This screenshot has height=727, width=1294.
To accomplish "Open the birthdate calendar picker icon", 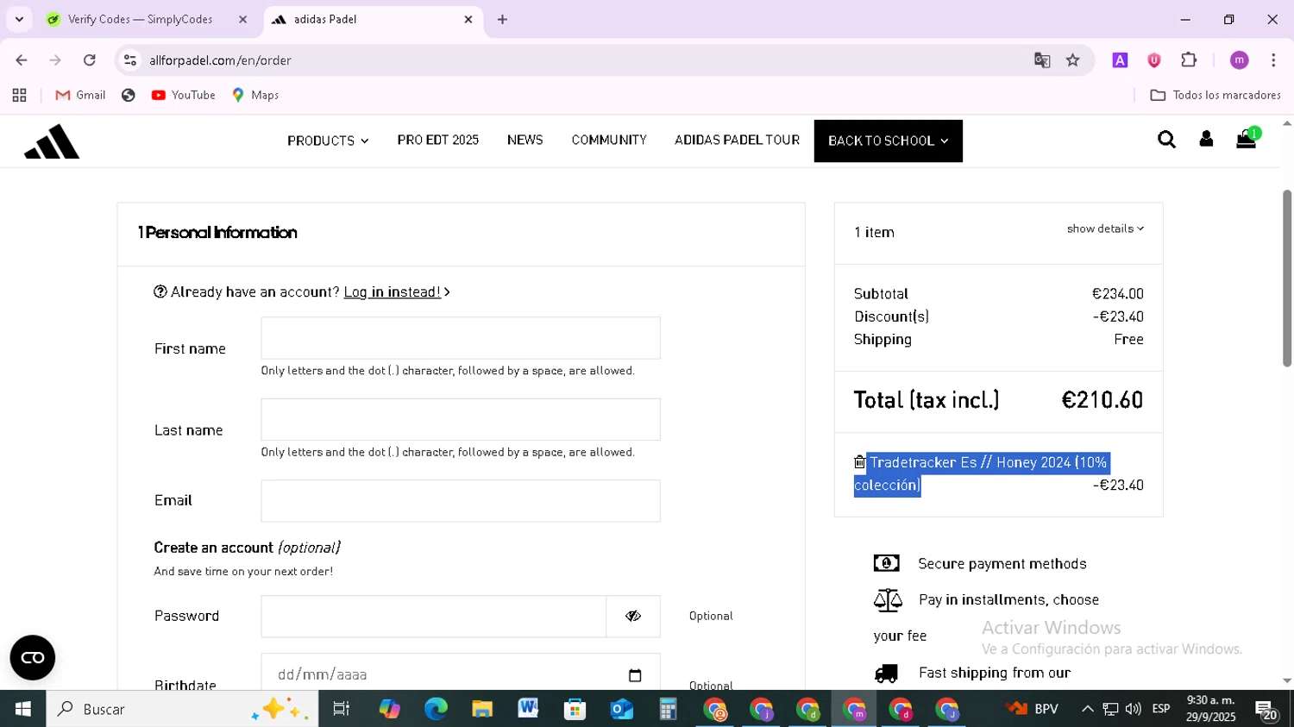I will click(635, 675).
